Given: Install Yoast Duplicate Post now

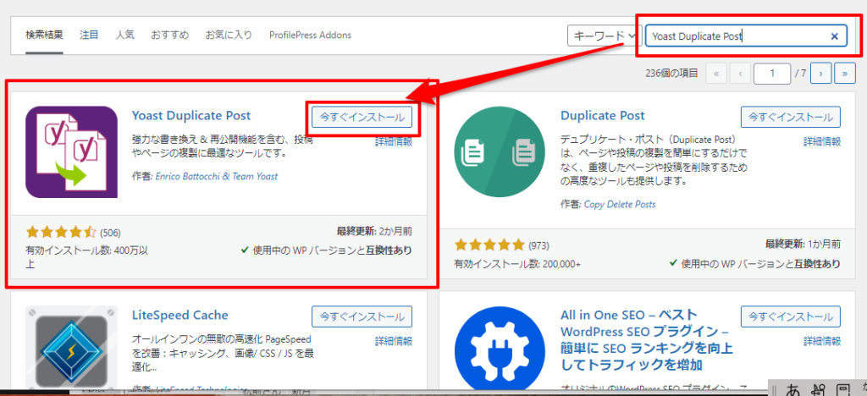Looking at the screenshot, I should (362, 118).
